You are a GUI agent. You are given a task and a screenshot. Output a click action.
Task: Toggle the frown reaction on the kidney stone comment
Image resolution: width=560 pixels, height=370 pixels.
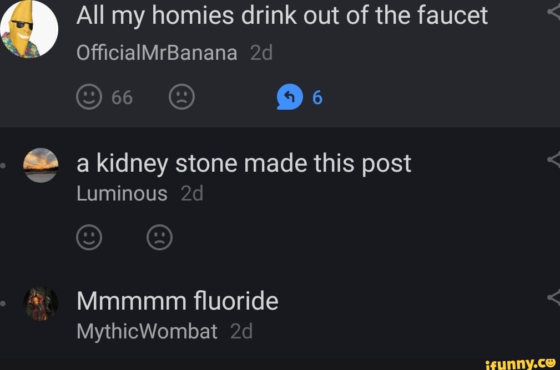160,237
